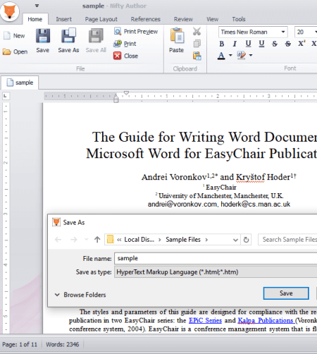Go up one folder in Save As
The image size is (317, 354).
click(97, 240)
